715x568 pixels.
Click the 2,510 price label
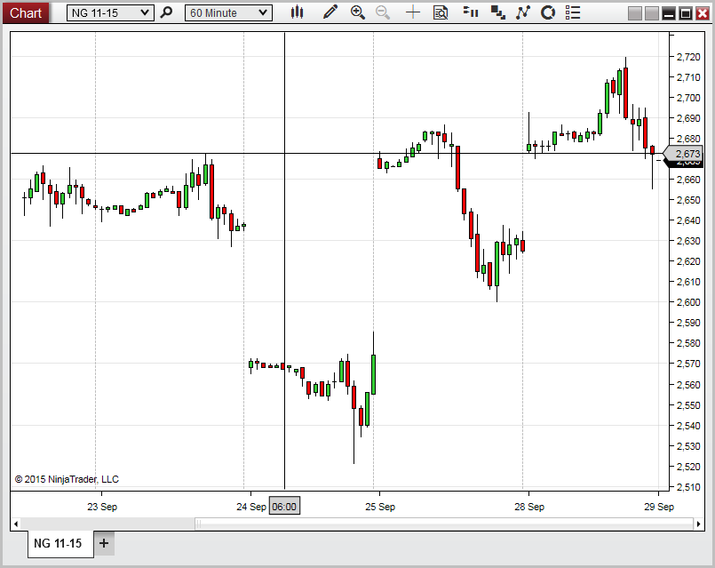pos(688,487)
